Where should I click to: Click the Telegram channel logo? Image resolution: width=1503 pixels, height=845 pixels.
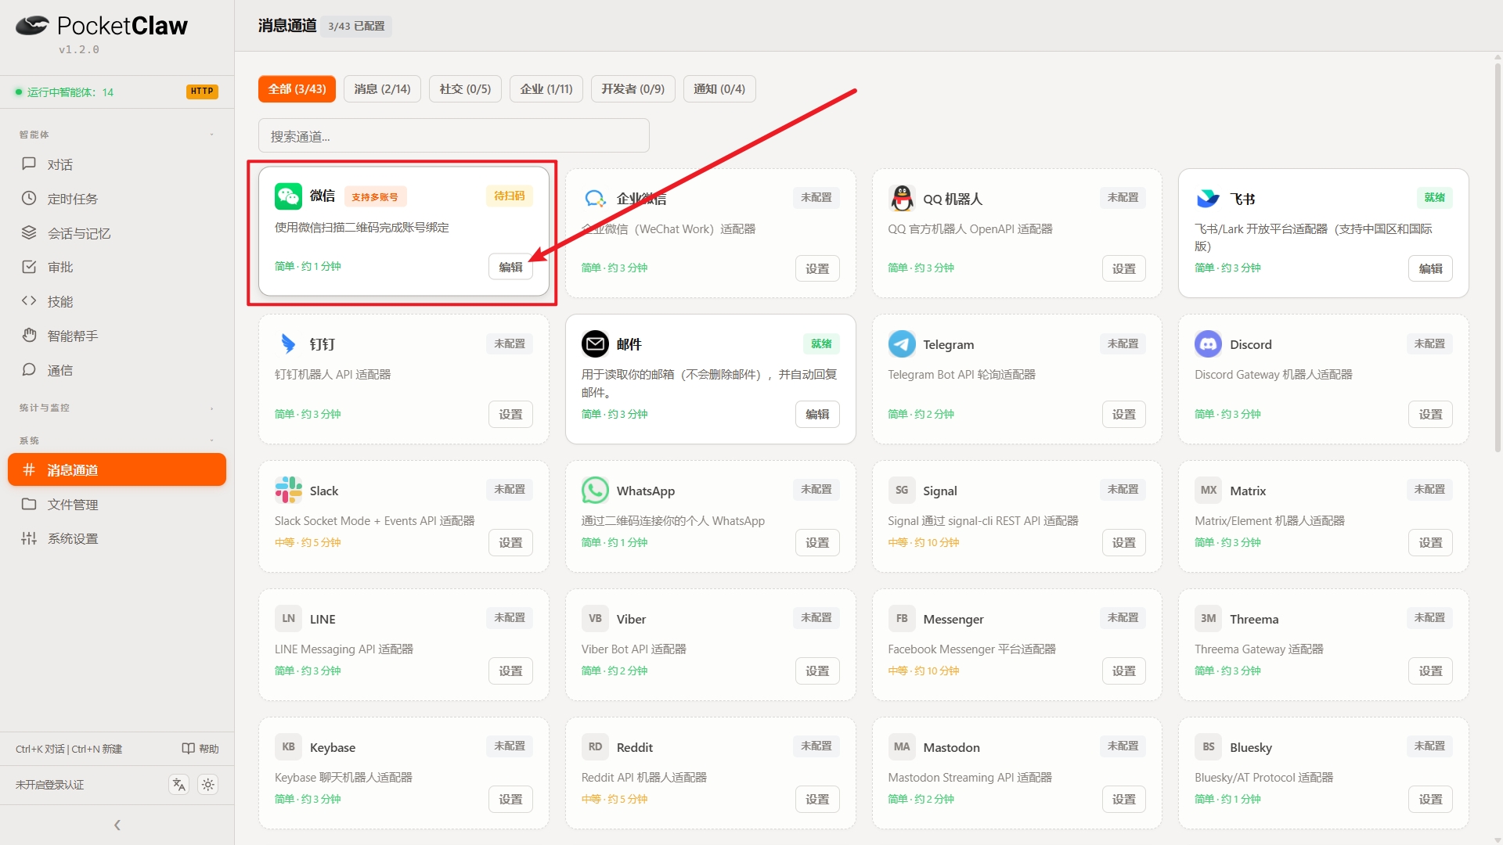click(x=902, y=343)
